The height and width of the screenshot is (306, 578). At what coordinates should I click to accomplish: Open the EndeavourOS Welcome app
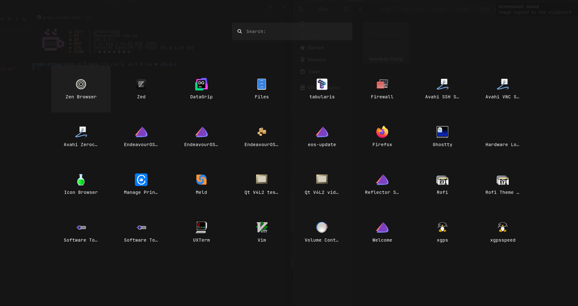point(382,232)
